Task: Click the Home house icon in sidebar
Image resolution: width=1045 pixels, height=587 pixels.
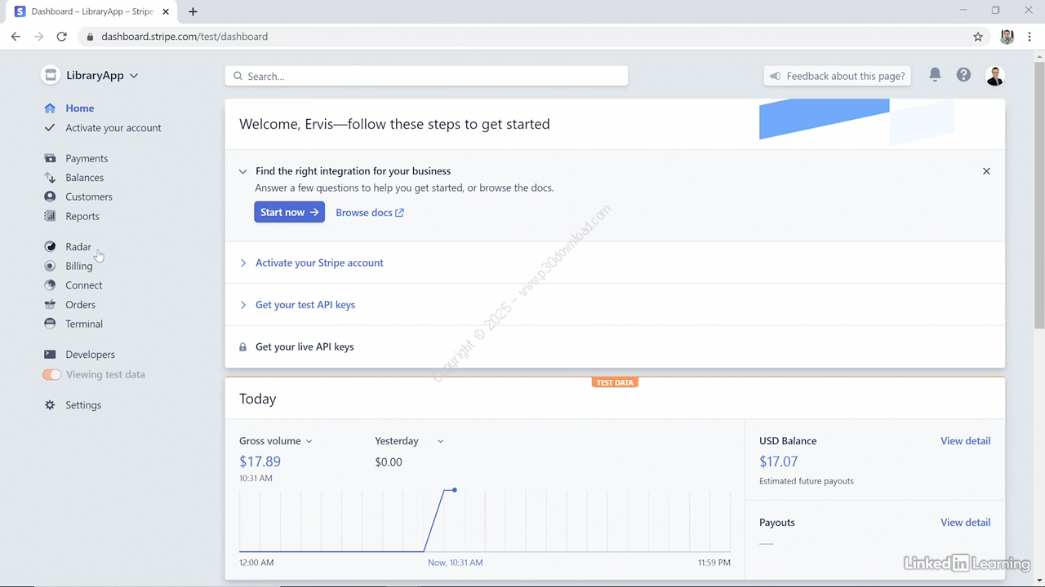Action: [x=50, y=108]
